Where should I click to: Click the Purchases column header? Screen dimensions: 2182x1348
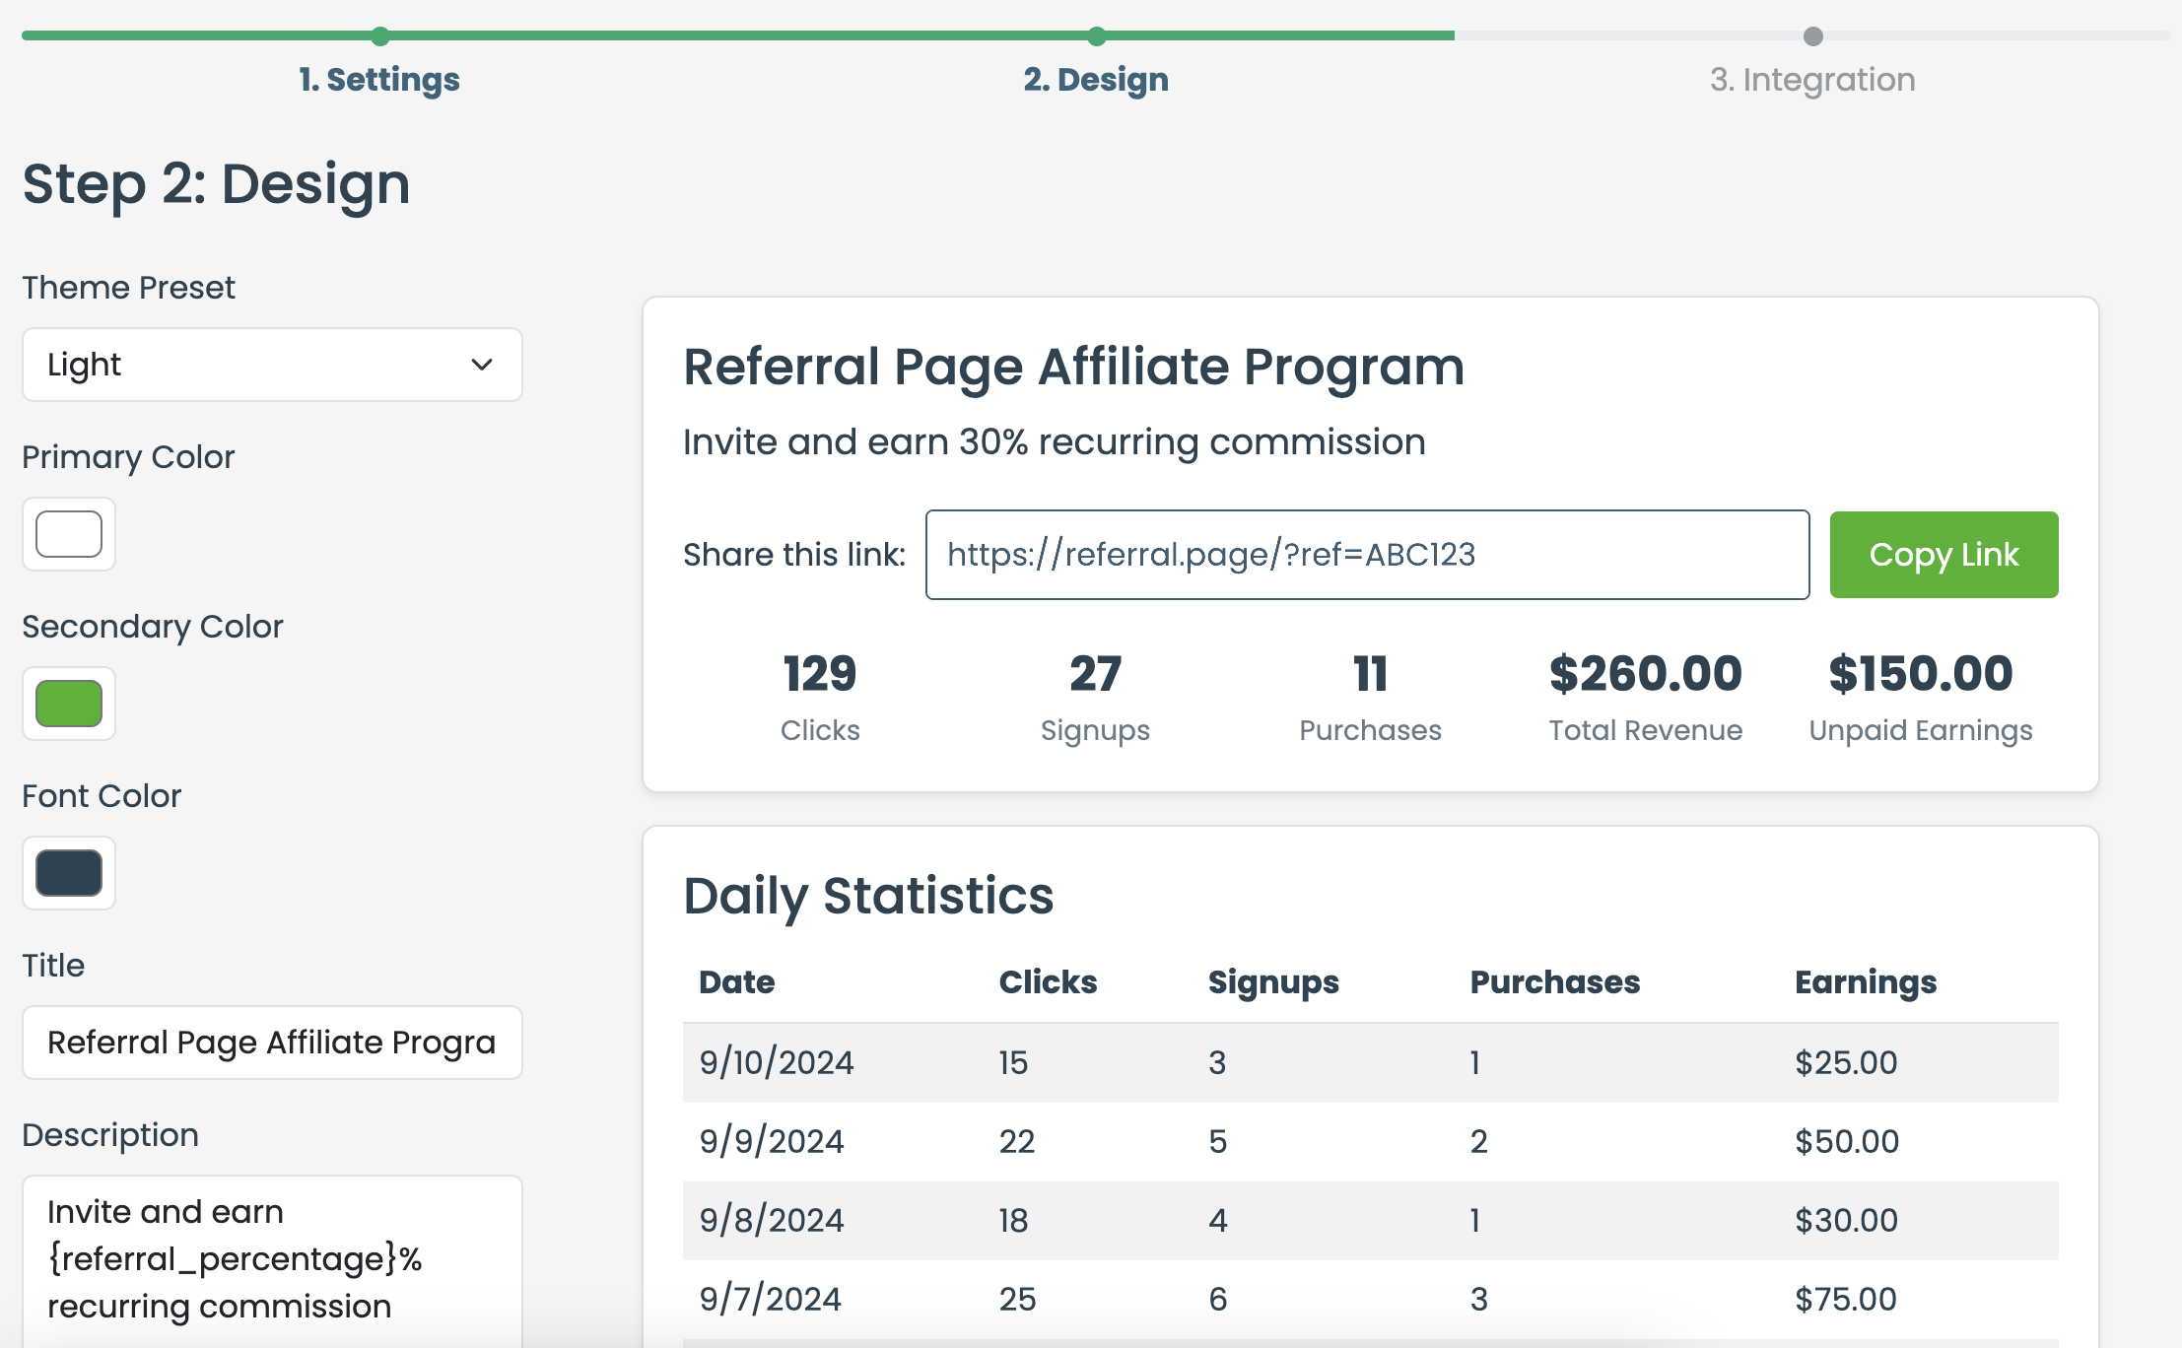[1555, 982]
